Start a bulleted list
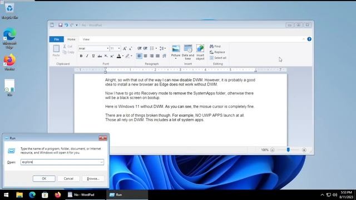The image size is (356, 200). tap(152, 48)
